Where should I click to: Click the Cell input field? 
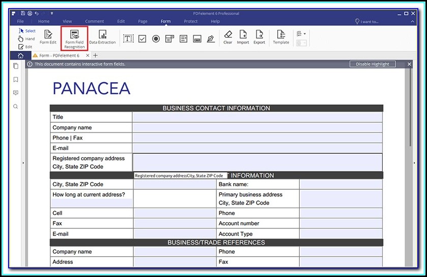point(175,213)
